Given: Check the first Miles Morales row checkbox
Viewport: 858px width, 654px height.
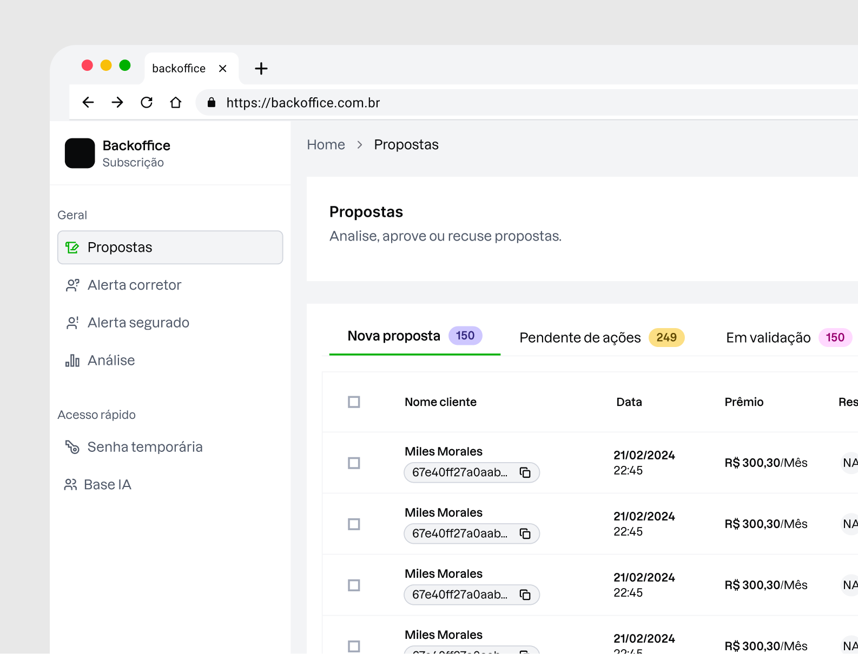Looking at the screenshot, I should (354, 463).
